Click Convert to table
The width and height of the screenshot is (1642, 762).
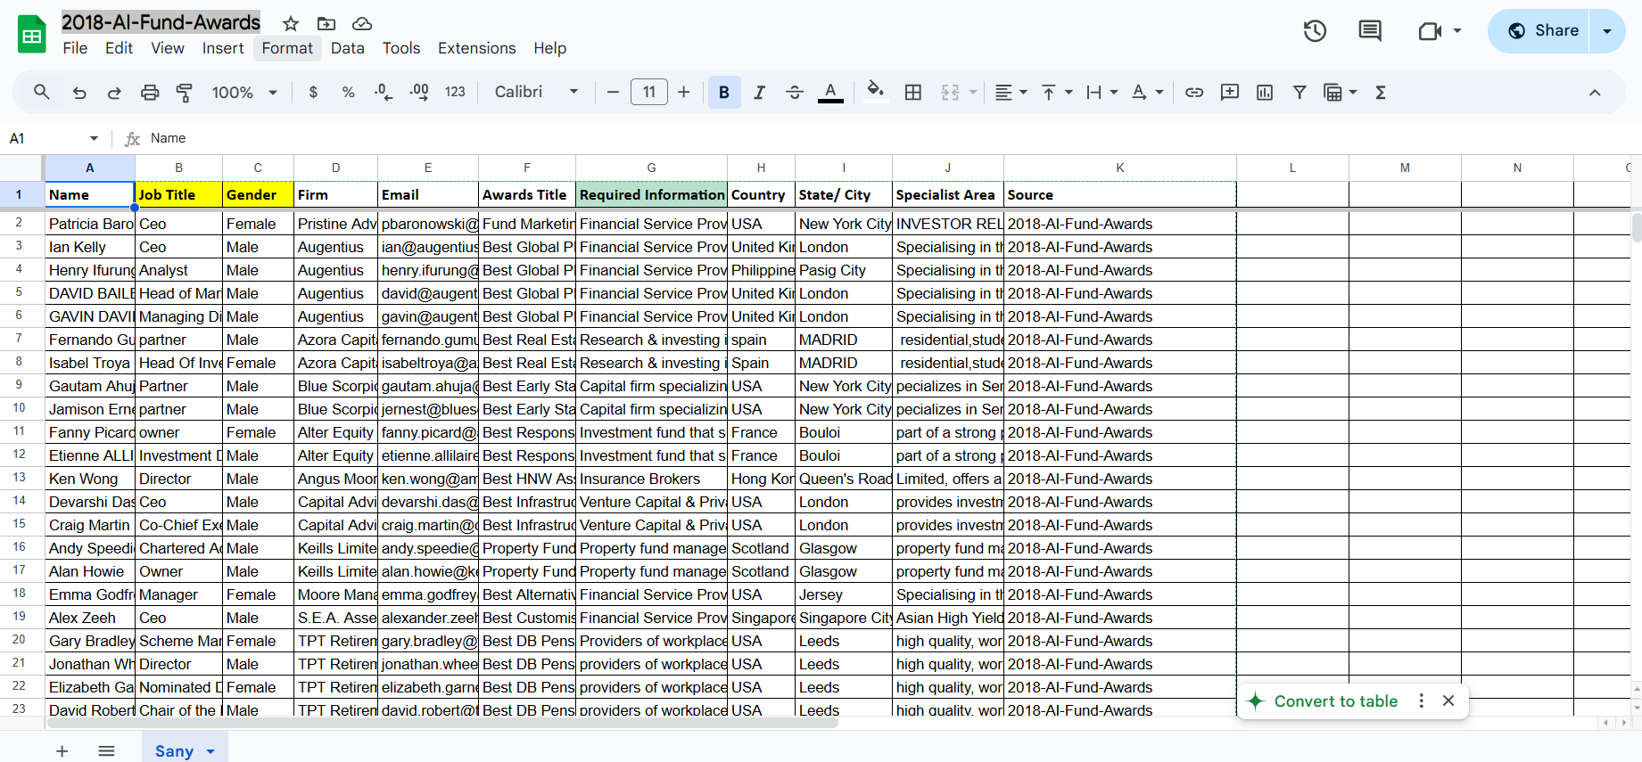(x=1335, y=701)
